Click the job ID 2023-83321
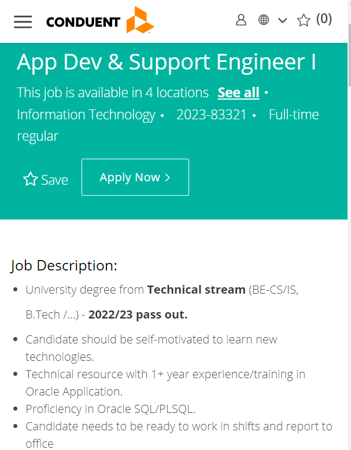The height and width of the screenshot is (450, 351). tap(212, 115)
